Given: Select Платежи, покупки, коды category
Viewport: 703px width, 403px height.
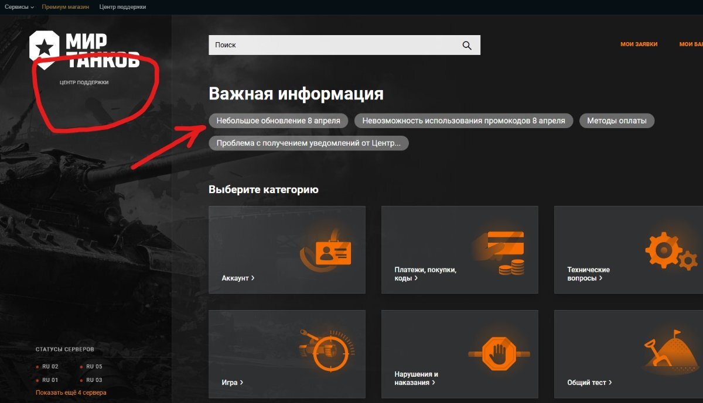Looking at the screenshot, I should pos(425,274).
